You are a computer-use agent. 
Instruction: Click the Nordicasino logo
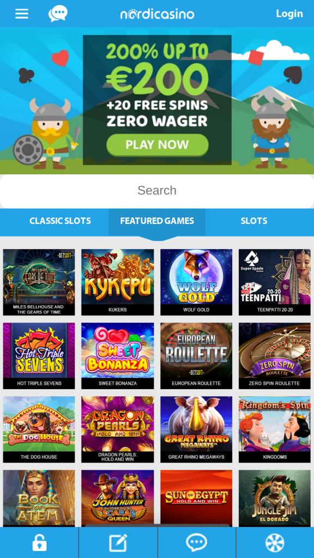click(x=157, y=14)
